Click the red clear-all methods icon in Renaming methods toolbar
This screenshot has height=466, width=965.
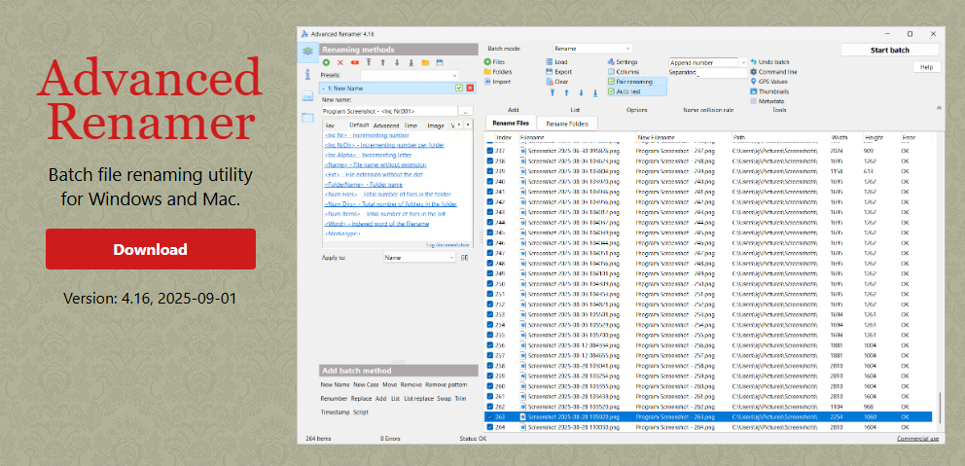(354, 62)
